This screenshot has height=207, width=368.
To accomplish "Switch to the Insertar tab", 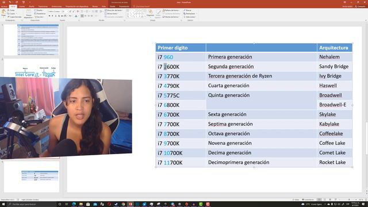I will click(22, 6).
